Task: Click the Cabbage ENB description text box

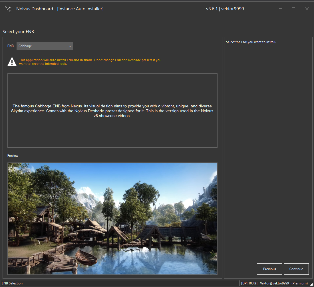Action: 112,111
